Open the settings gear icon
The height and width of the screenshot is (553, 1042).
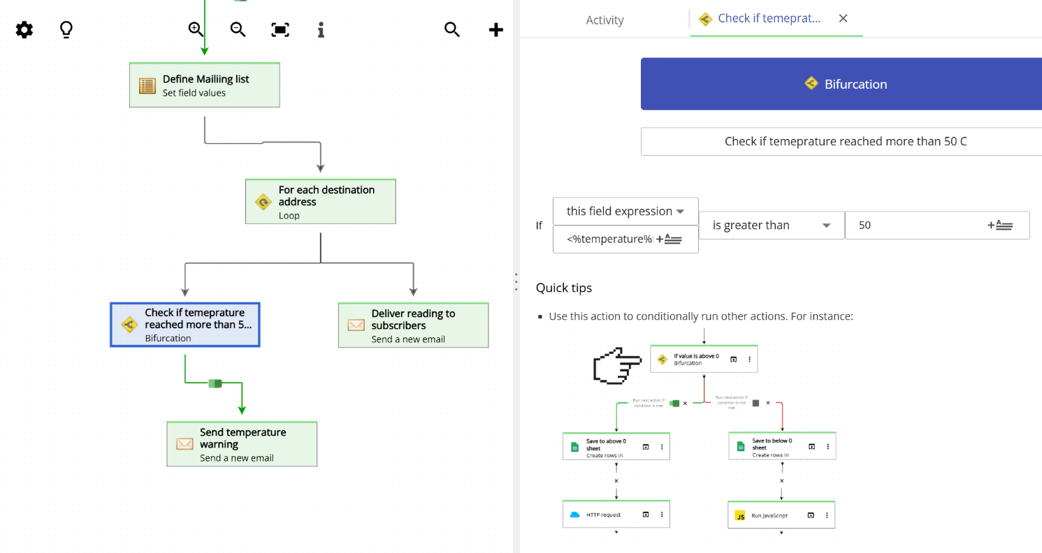[x=24, y=29]
